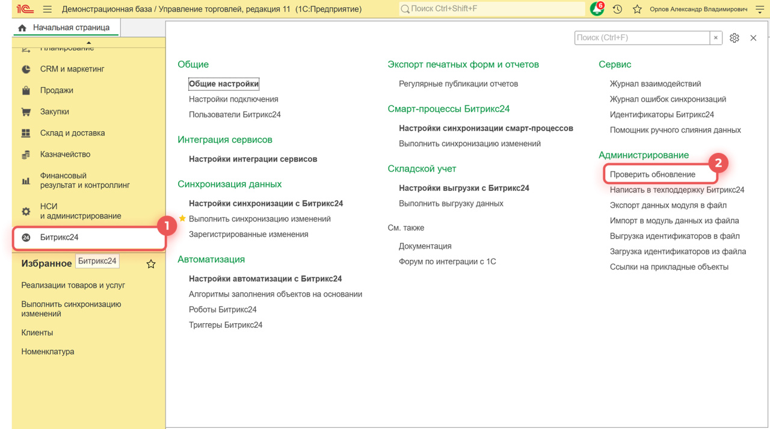Open favorite Реализации товаров и услуг

pyautogui.click(x=73, y=285)
